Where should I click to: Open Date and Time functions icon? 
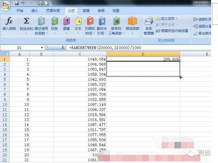(90, 21)
